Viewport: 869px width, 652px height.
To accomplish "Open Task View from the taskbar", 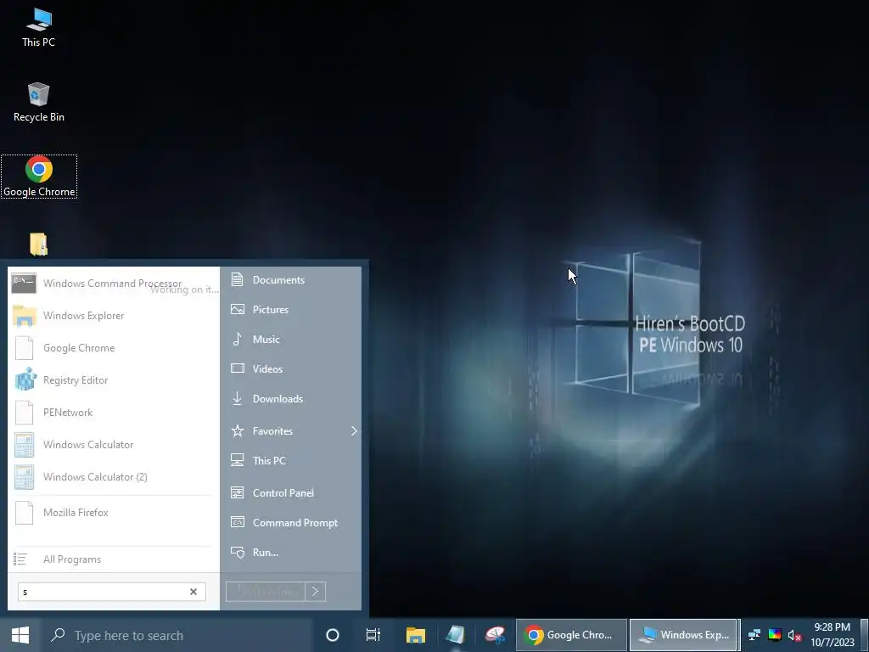I will point(373,635).
